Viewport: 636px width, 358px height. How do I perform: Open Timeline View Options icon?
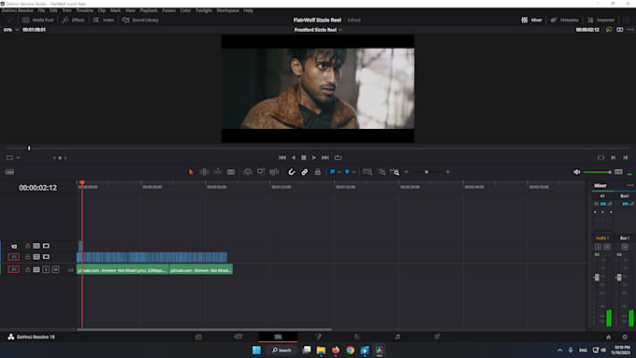[9, 172]
